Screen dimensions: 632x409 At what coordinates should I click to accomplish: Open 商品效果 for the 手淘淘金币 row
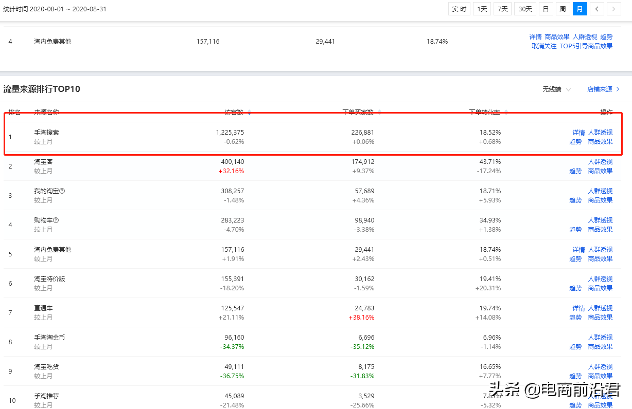coord(600,347)
